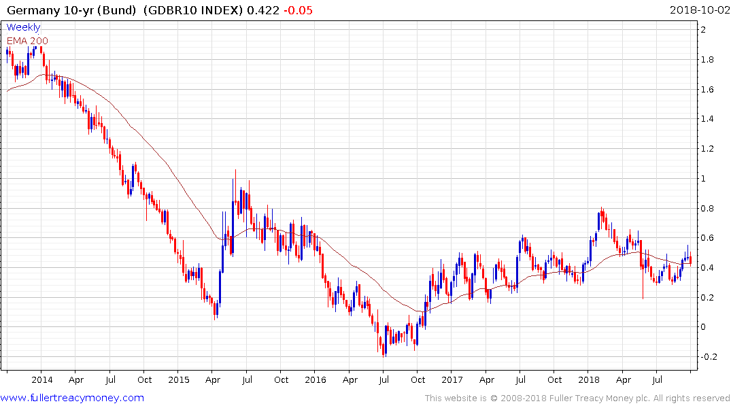Image resolution: width=731 pixels, height=408 pixels.
Task: Select the EMA 200 indicator label
Action: [x=27, y=41]
